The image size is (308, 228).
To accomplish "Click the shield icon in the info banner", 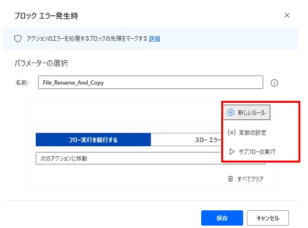I will pyautogui.click(x=18, y=39).
